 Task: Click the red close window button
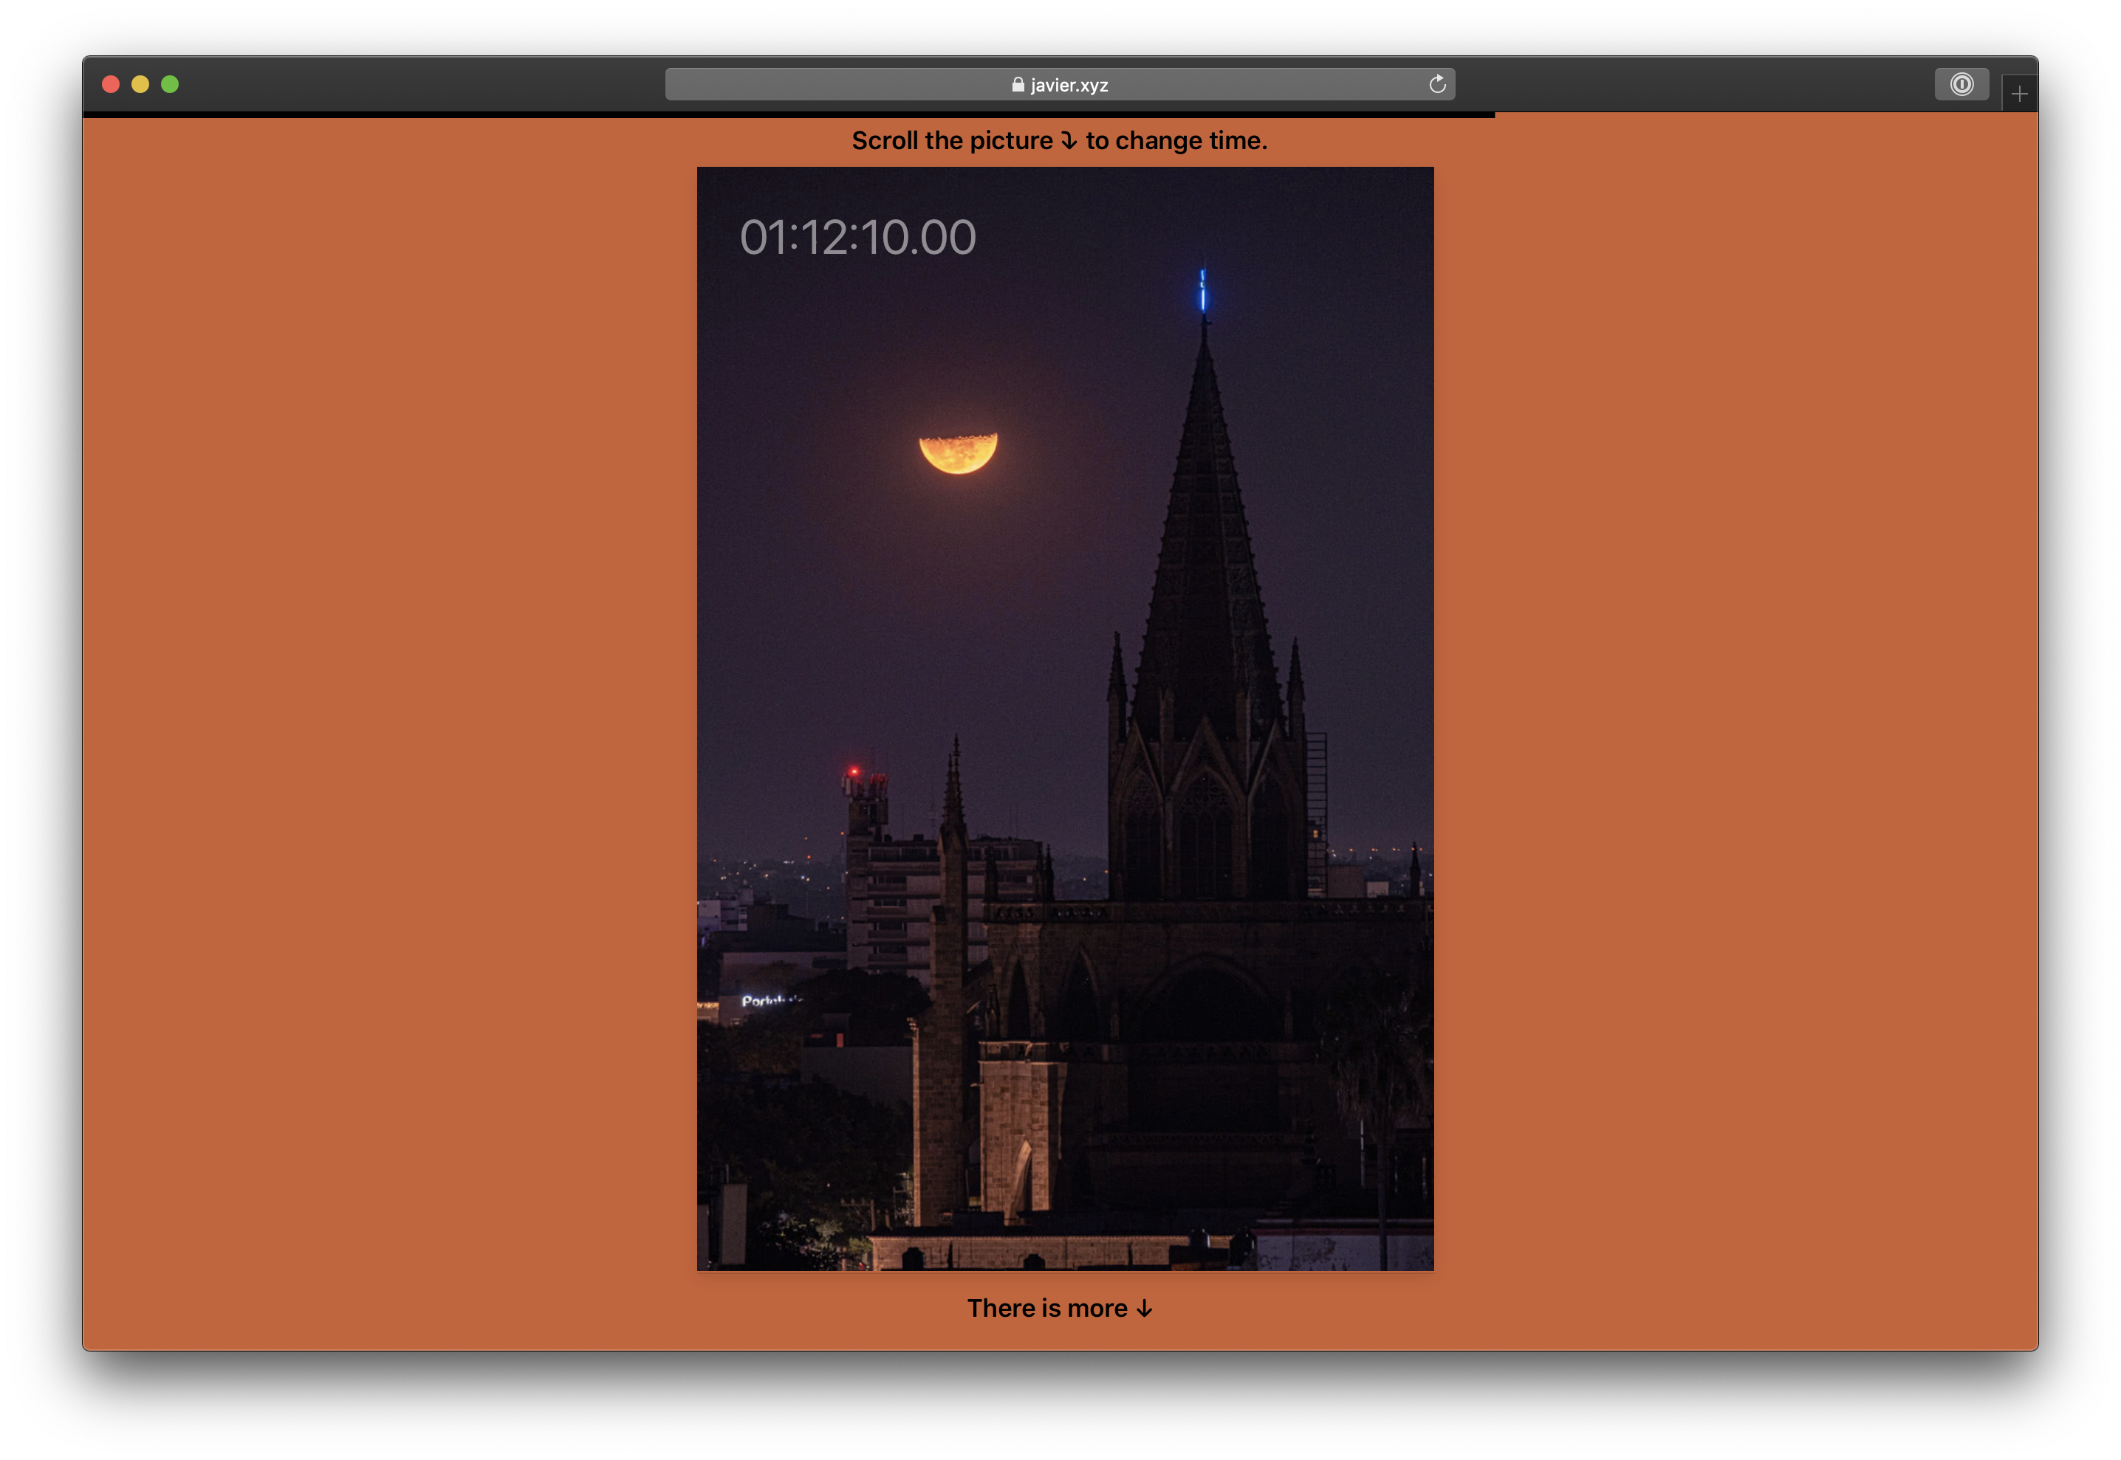(x=111, y=84)
